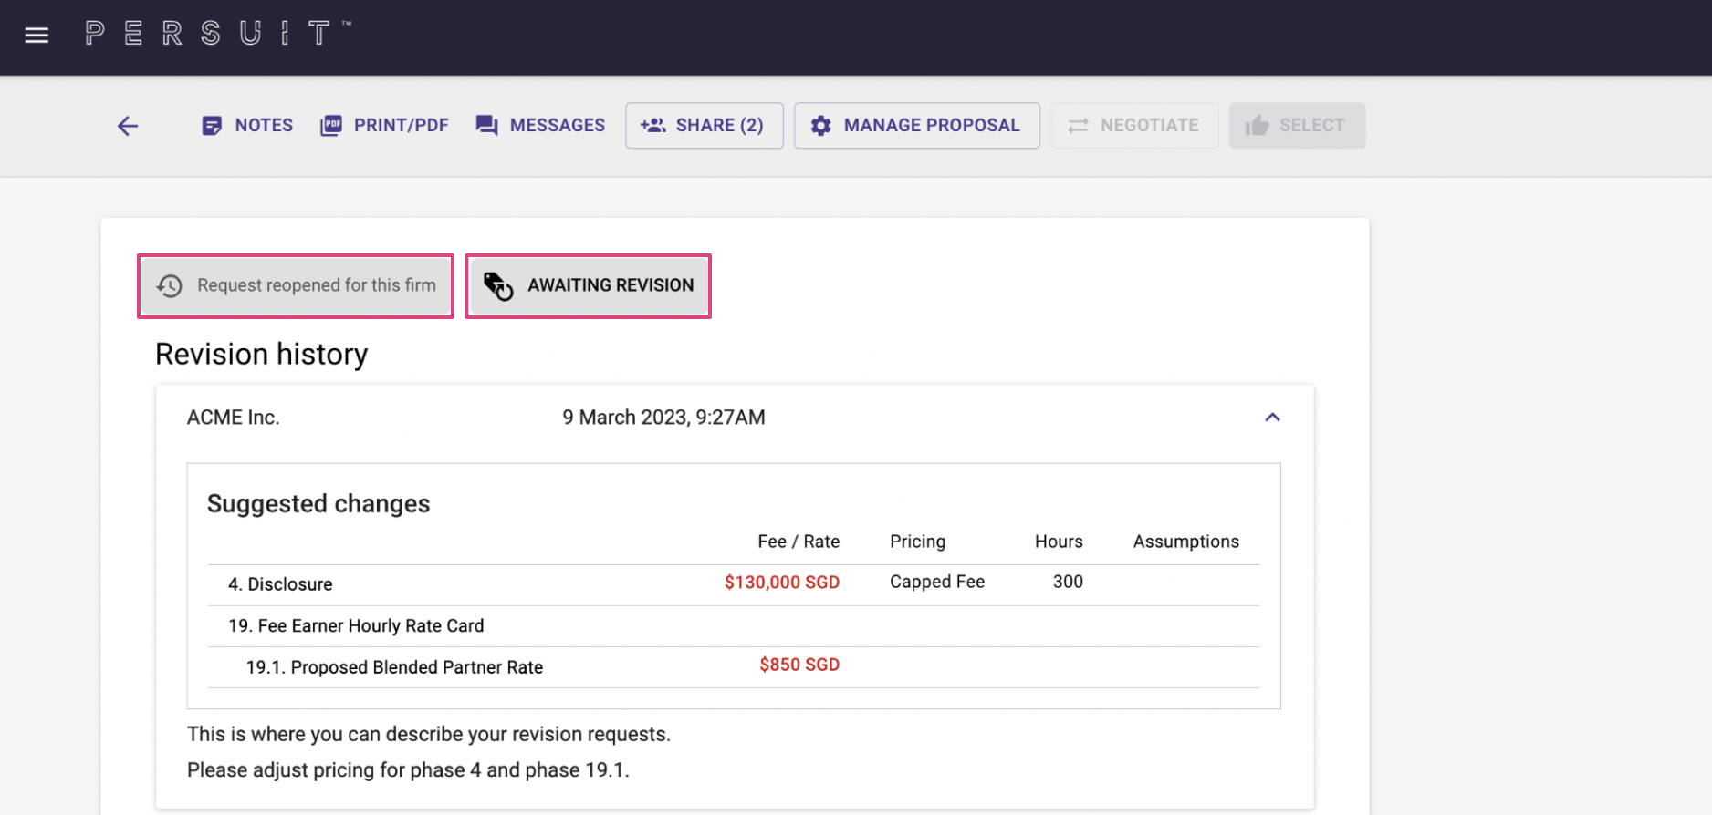Viewport: 1712px width, 815px height.
Task: Click the SELECT label
Action: (x=1311, y=126)
